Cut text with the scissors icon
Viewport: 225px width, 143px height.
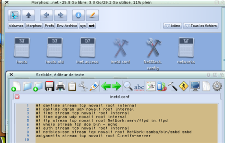(x=83, y=86)
